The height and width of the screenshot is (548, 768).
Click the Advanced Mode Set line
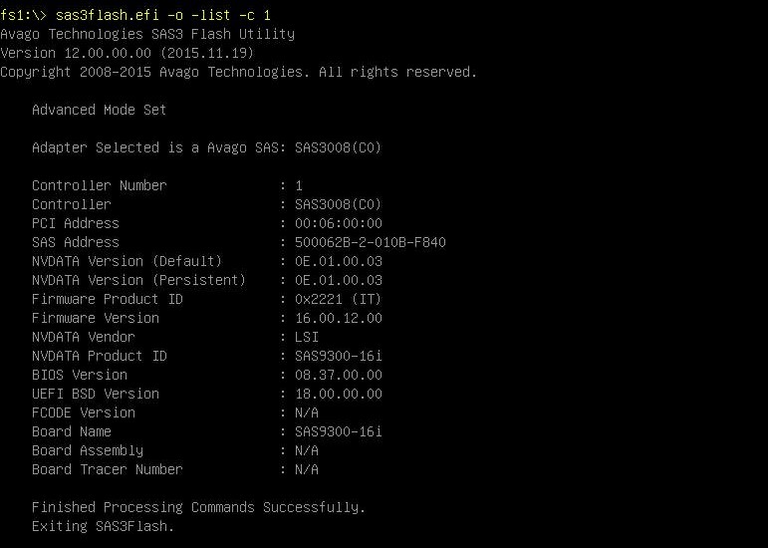point(100,110)
